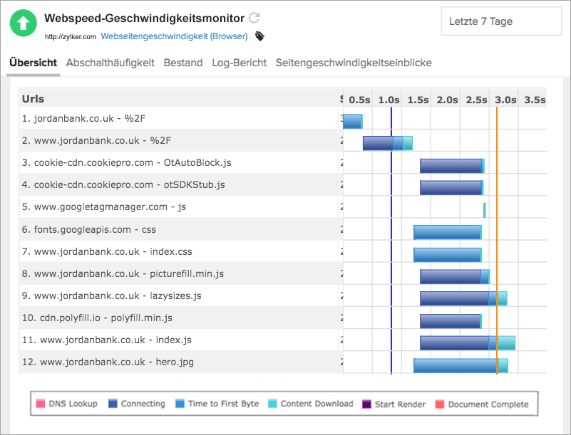This screenshot has width=571, height=435.
Task: Click the dark blue Connecting legend swatch
Action: pos(113,404)
